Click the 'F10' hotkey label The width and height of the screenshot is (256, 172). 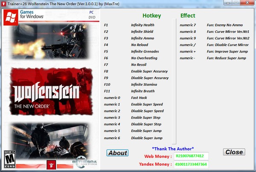[107, 85]
